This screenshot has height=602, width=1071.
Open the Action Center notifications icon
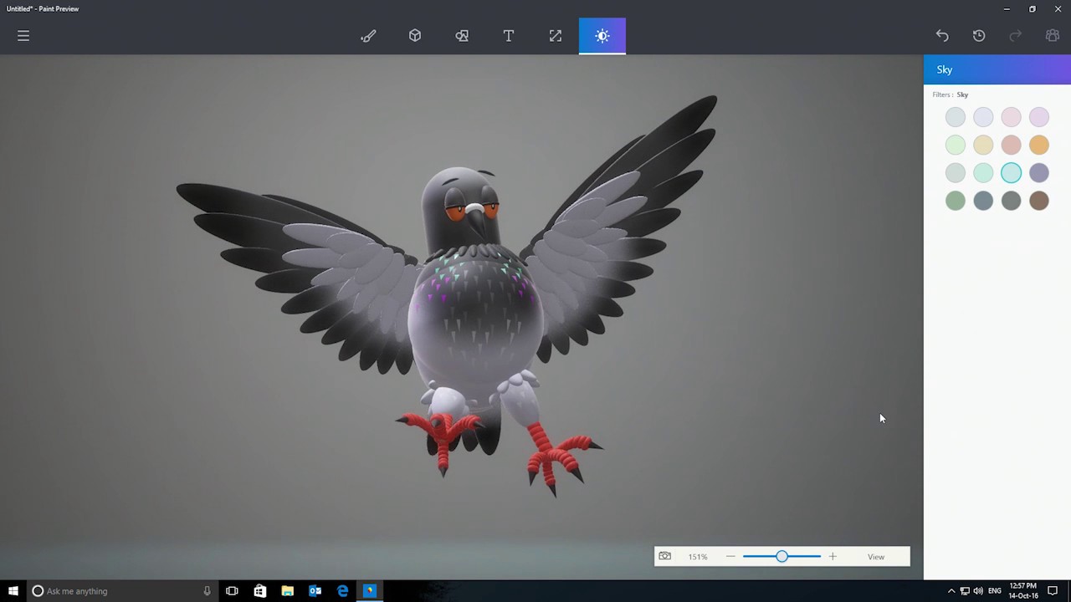click(1053, 591)
